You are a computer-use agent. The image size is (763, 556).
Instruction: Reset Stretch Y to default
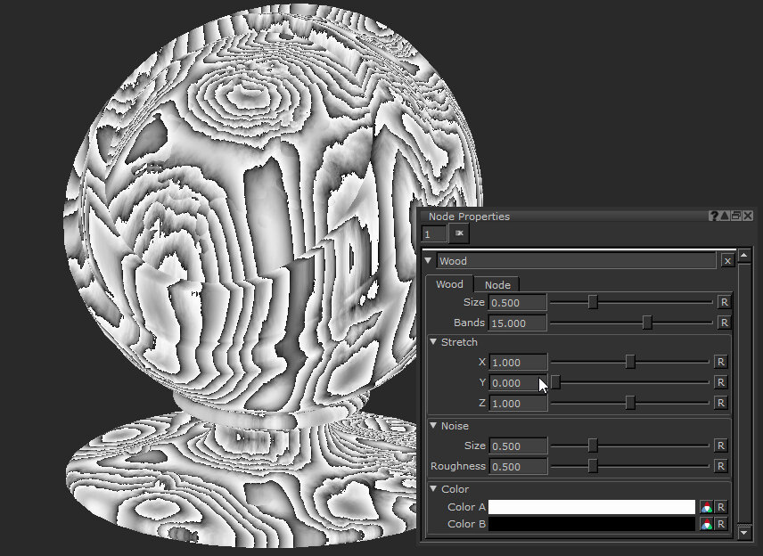coord(721,382)
